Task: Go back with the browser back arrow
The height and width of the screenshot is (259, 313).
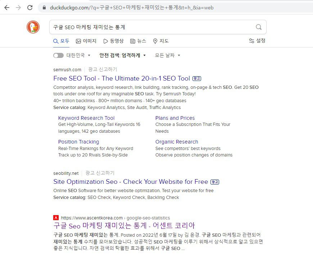Action: click(7, 8)
